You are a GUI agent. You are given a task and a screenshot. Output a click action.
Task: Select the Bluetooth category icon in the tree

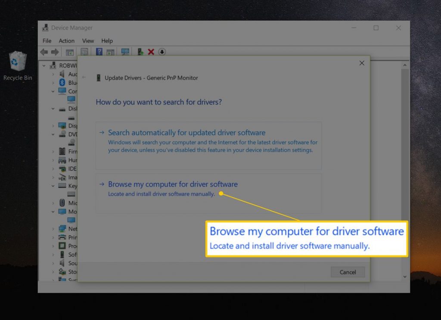coord(62,83)
